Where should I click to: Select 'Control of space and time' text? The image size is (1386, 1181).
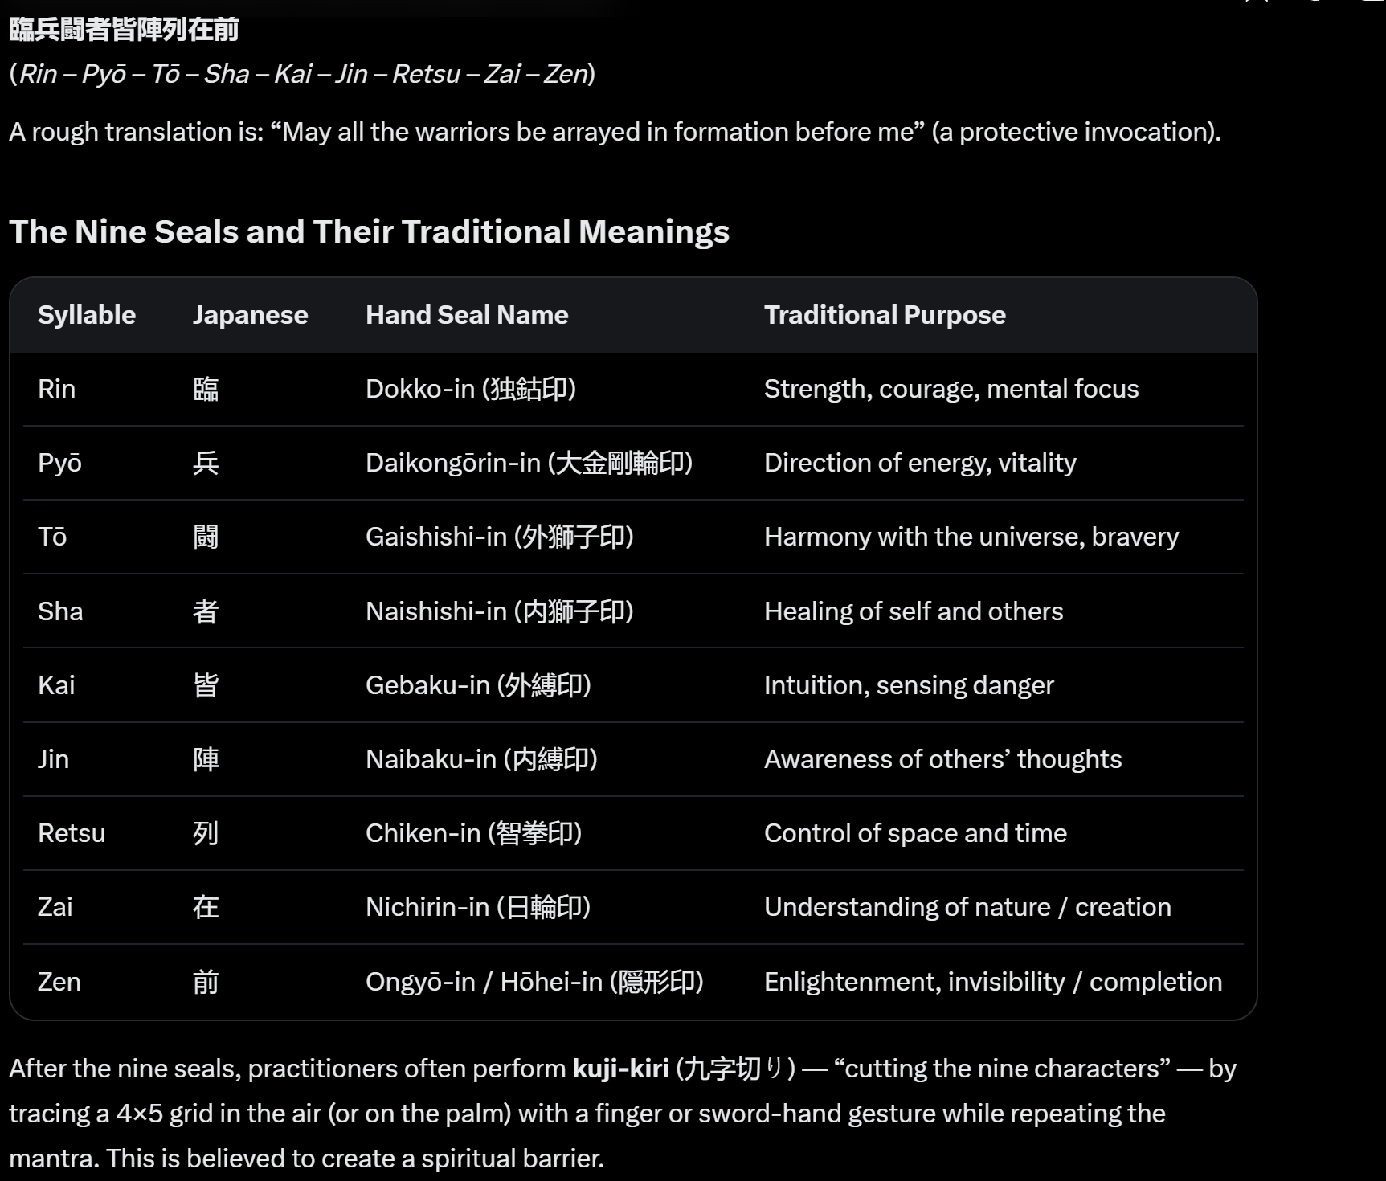(915, 833)
